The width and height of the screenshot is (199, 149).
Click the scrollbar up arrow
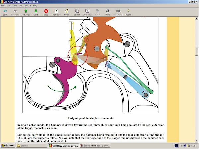(x=196, y=19)
